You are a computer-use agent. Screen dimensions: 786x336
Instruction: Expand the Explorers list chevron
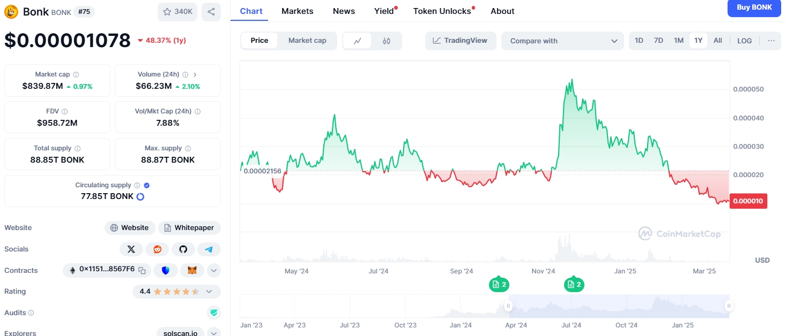[214, 333]
